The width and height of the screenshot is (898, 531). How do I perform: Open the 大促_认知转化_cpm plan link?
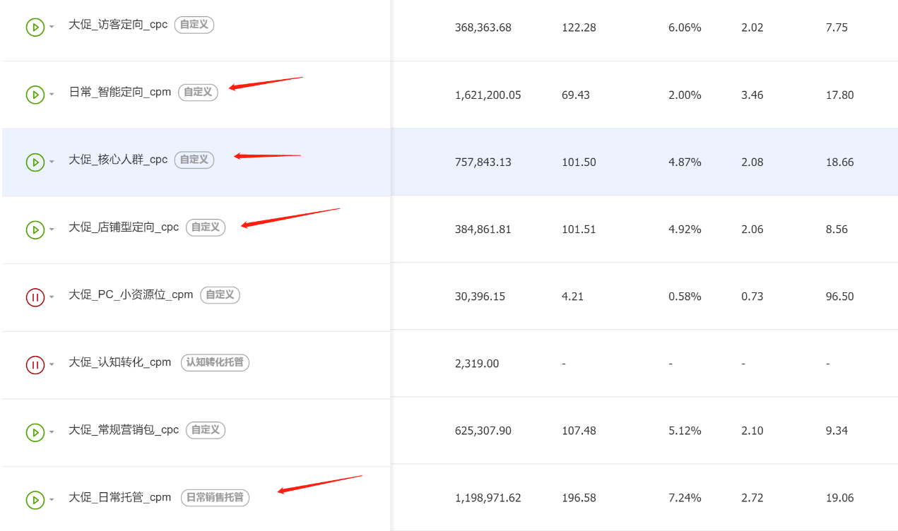tap(119, 362)
